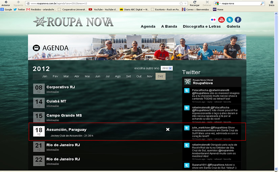Click the Recargar reload button
This screenshot has width=279, height=172.
(195, 3)
